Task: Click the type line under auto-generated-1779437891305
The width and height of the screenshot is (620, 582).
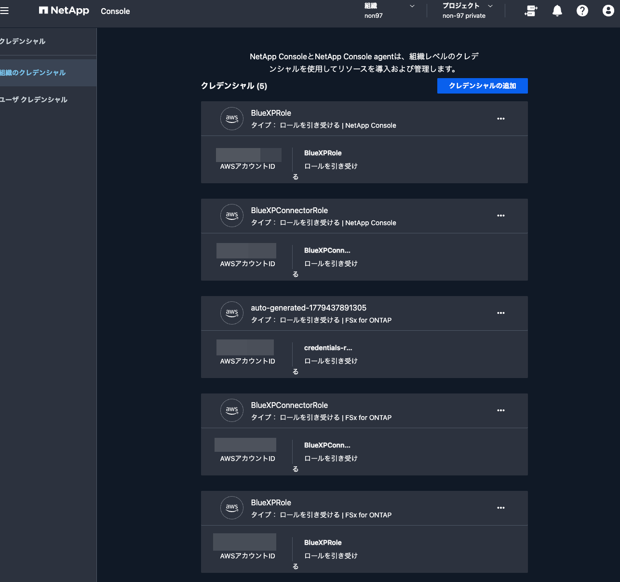Action: [x=321, y=320]
